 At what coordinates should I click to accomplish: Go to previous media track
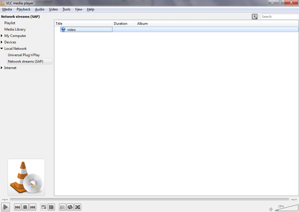tap(18, 207)
